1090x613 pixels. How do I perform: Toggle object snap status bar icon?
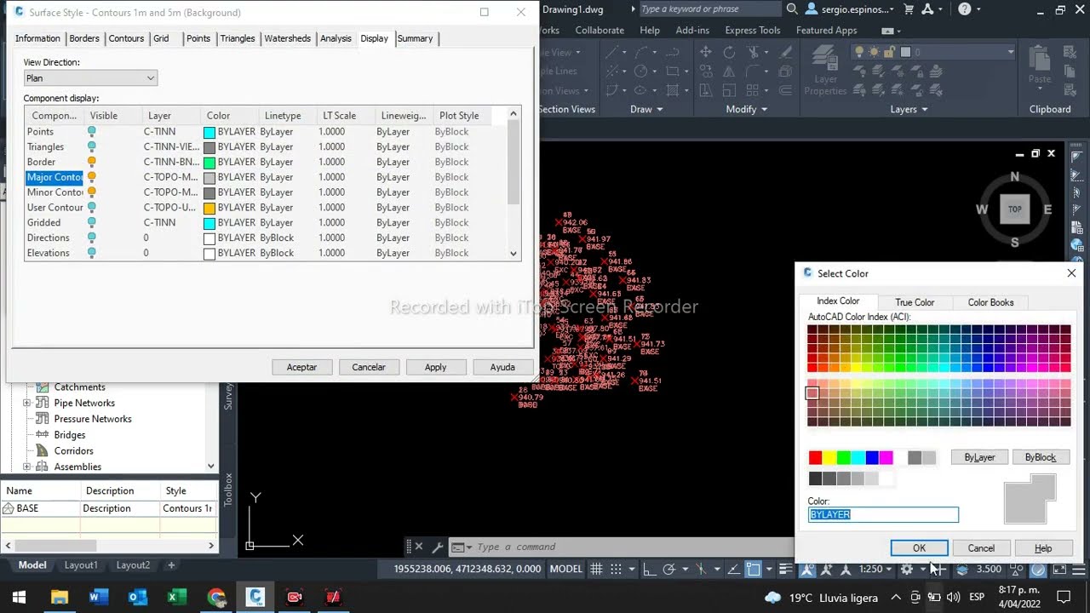pos(754,569)
